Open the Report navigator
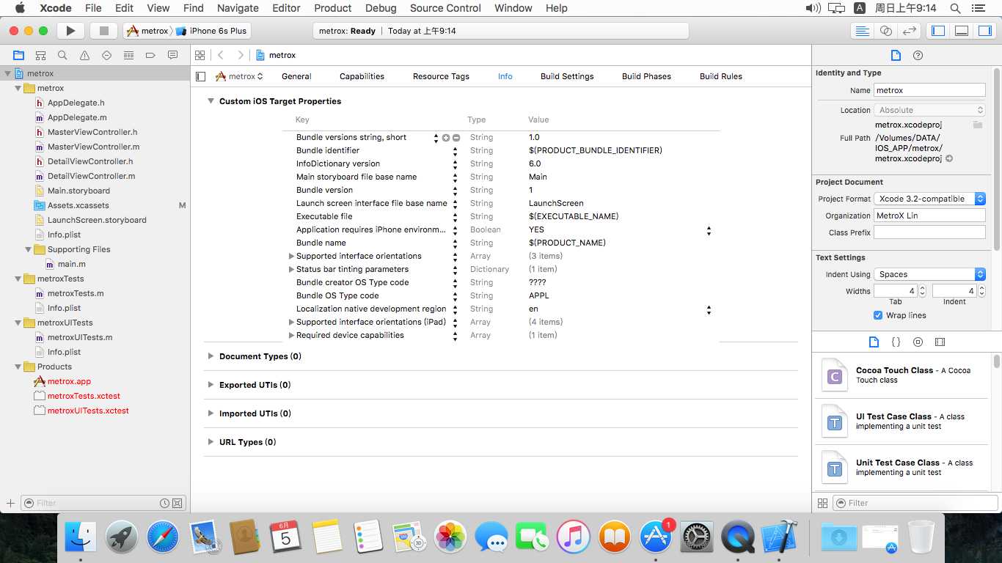 pyautogui.click(x=172, y=55)
